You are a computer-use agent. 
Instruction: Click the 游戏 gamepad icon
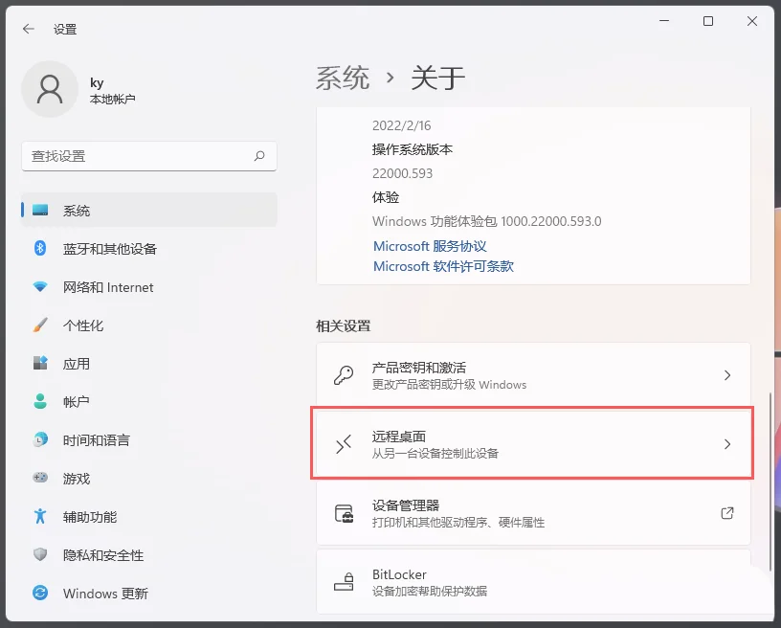coord(40,478)
